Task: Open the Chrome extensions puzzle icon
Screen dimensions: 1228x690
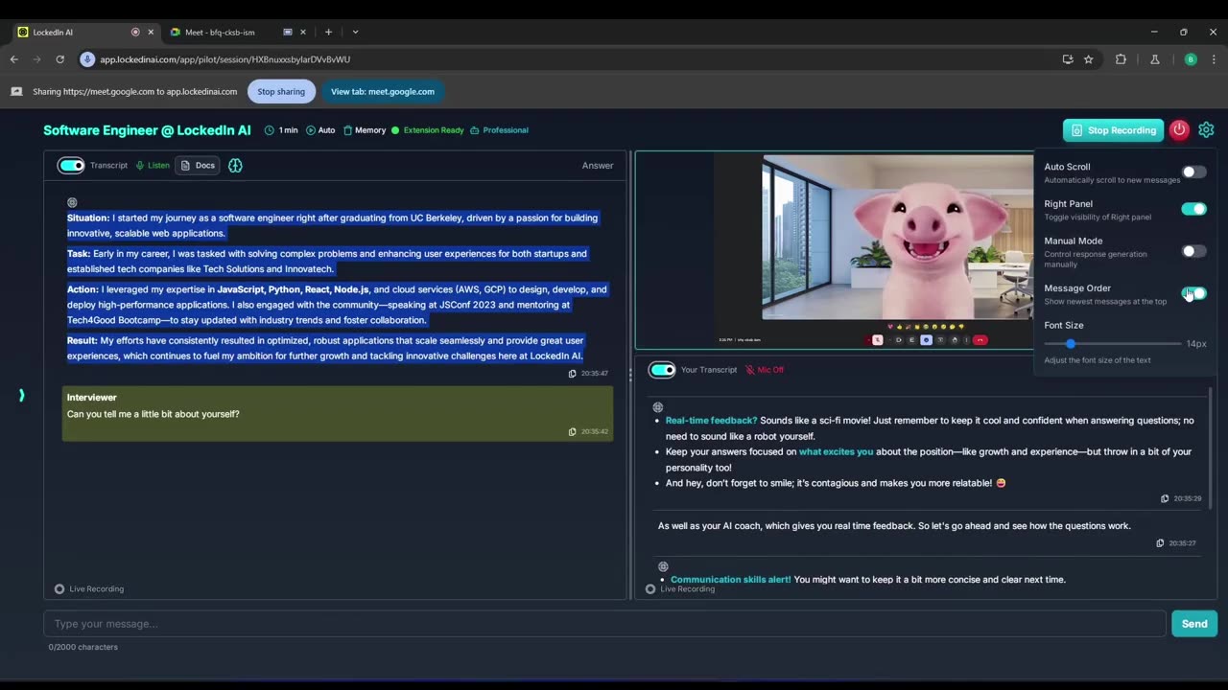Action: click(x=1121, y=59)
